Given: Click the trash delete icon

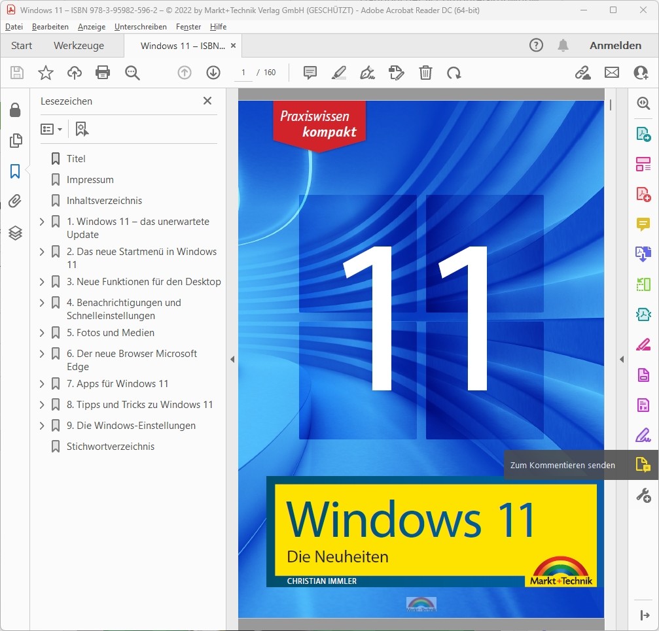Looking at the screenshot, I should tap(425, 73).
